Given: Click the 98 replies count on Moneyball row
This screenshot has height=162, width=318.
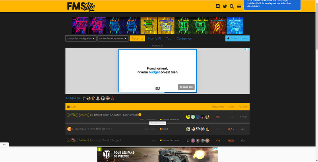Looking at the screenshot, I should (x=218, y=117).
